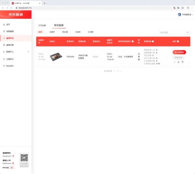This screenshot has height=174, width=195.
Task: Go to next page arrow in pagination
Action: tap(121, 71)
